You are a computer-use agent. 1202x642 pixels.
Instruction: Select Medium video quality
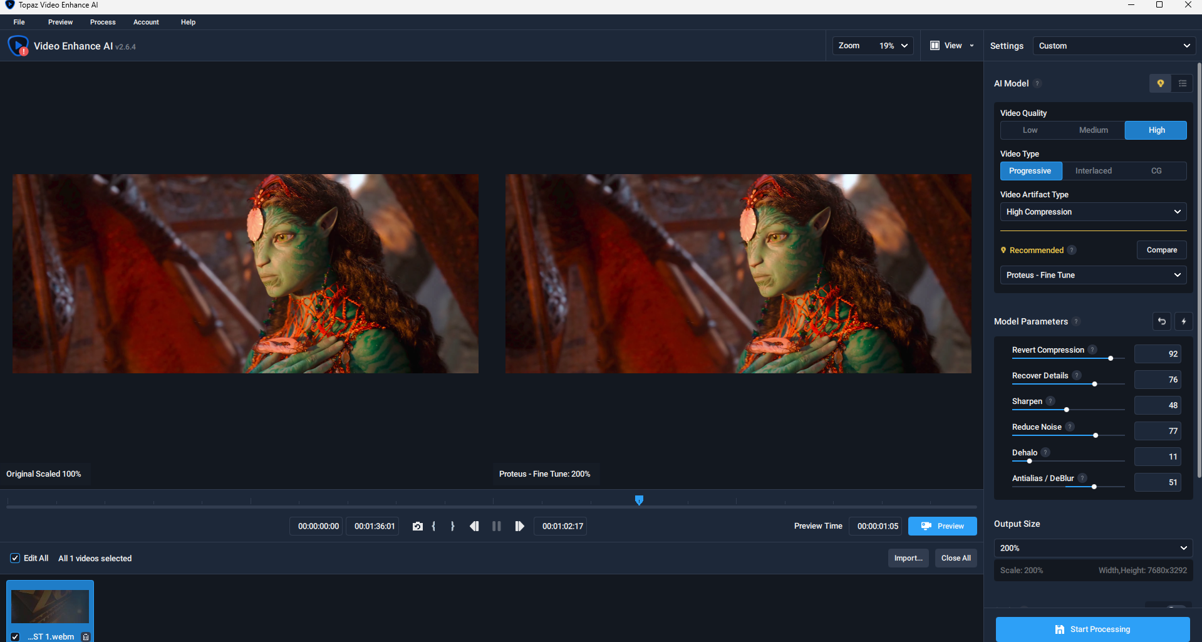[1094, 130]
